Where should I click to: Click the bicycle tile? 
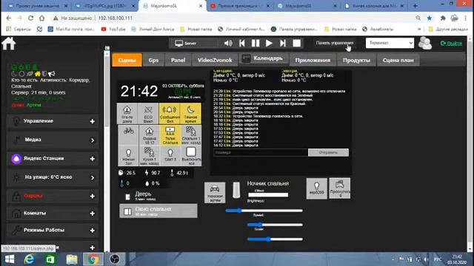click(x=127, y=134)
